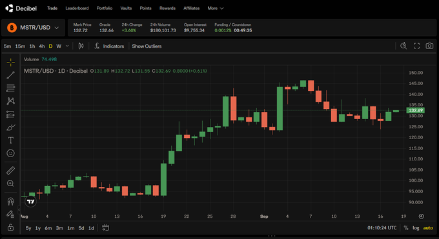
Task: Navigate to the Vaults page
Action: pyautogui.click(x=126, y=8)
